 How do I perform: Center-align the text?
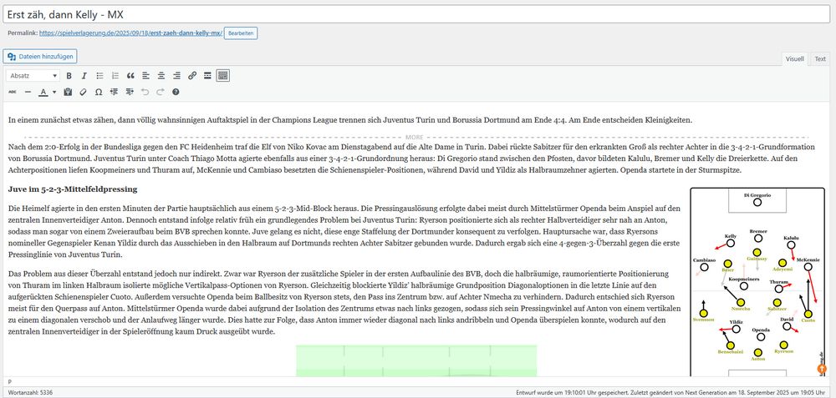click(x=161, y=76)
